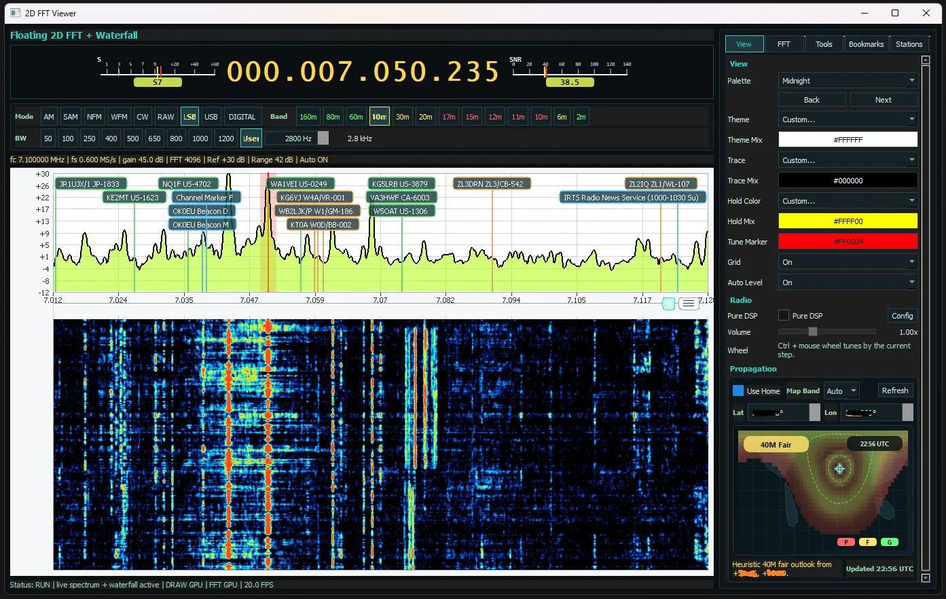946x599 pixels.
Task: Open the Palette dropdown showing Midnight
Action: [847, 80]
